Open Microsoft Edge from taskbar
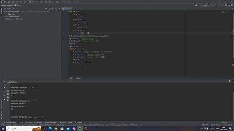Screen dimensions: 234x131 pyautogui.click(x=50, y=128)
